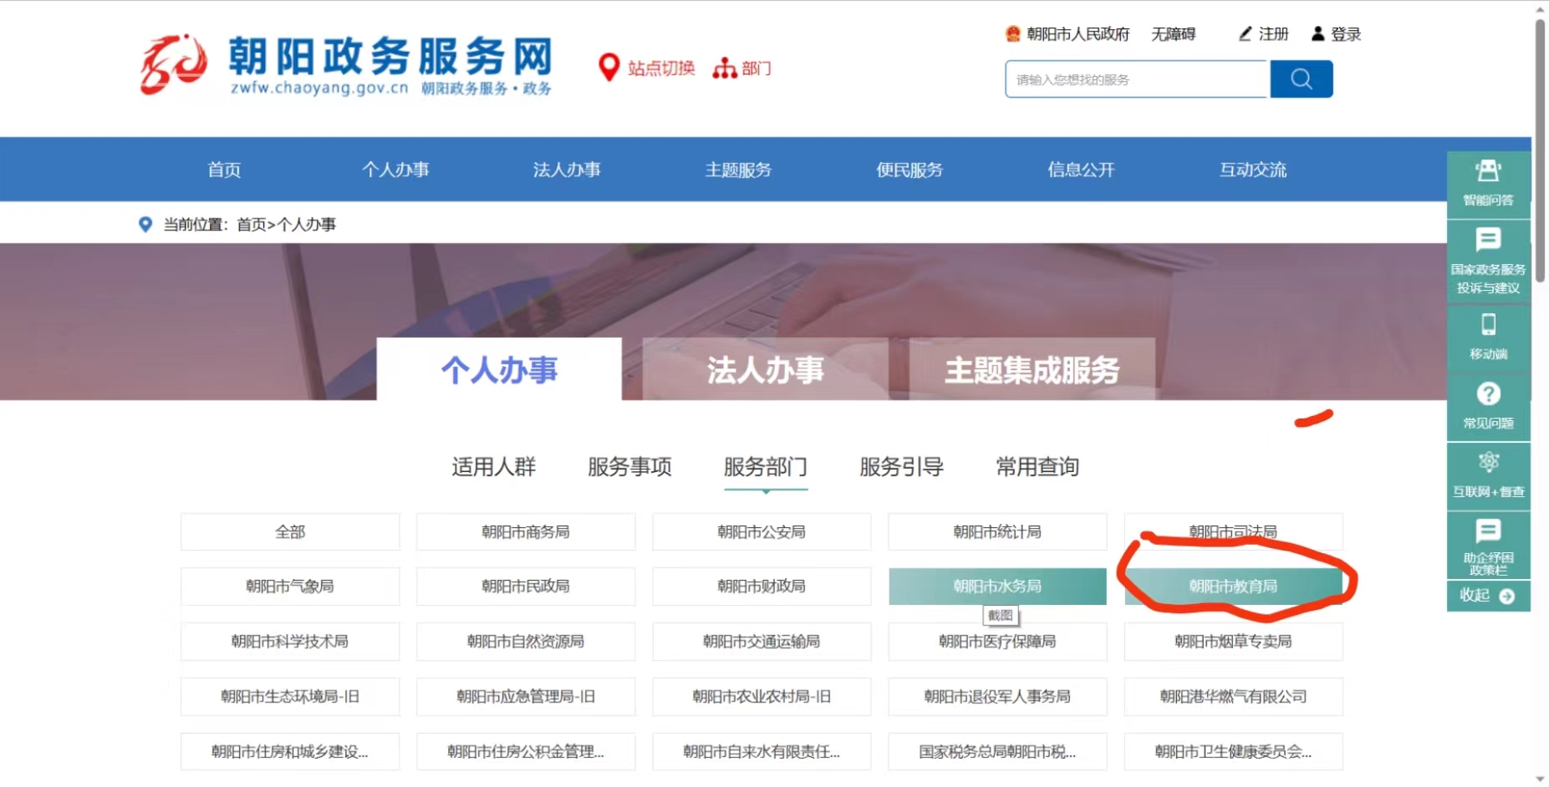Choose 朝阳市退役军人事务局 department
This screenshot has width=1549, height=787.
(997, 697)
